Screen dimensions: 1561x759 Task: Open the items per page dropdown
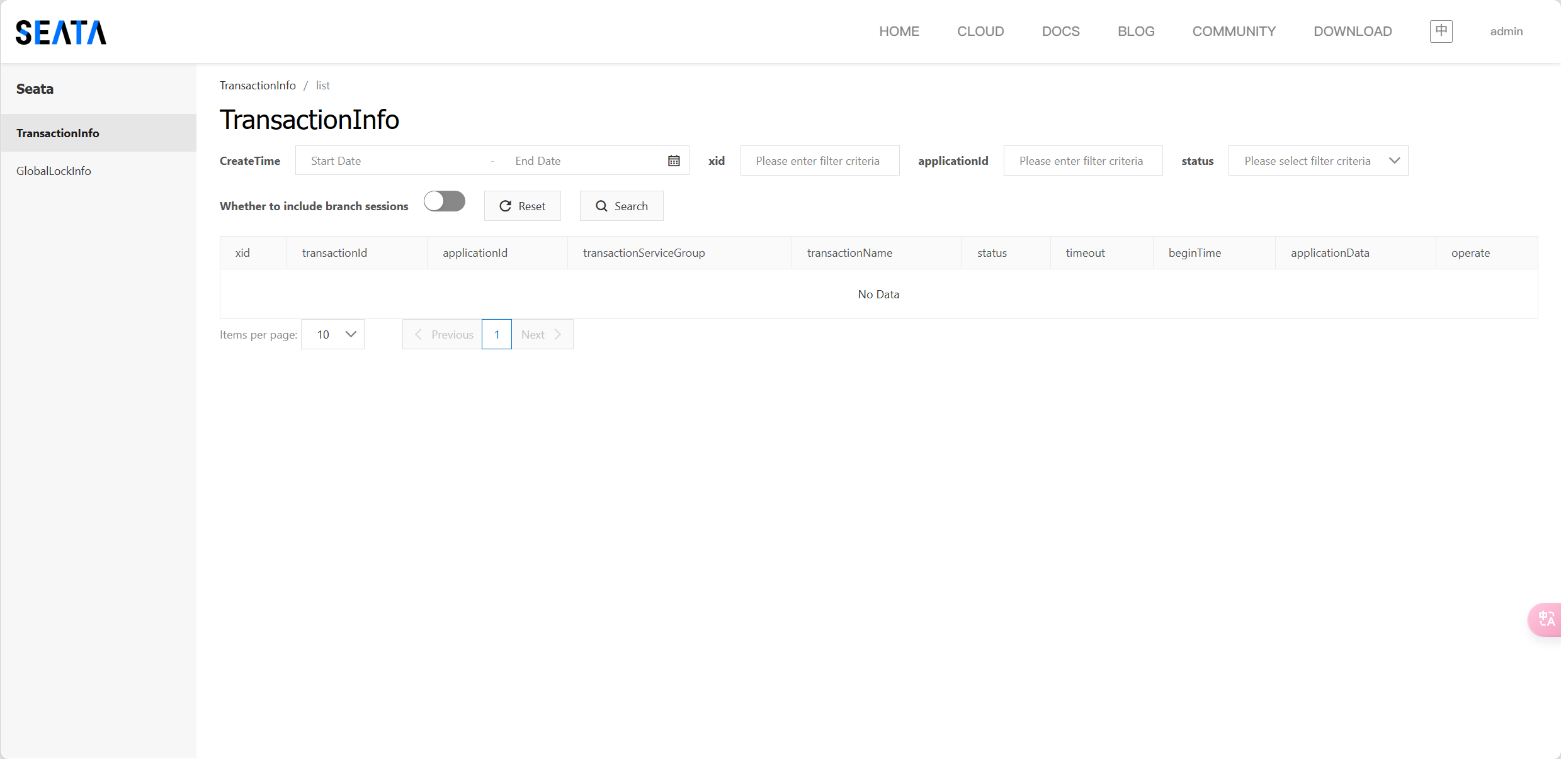(333, 335)
